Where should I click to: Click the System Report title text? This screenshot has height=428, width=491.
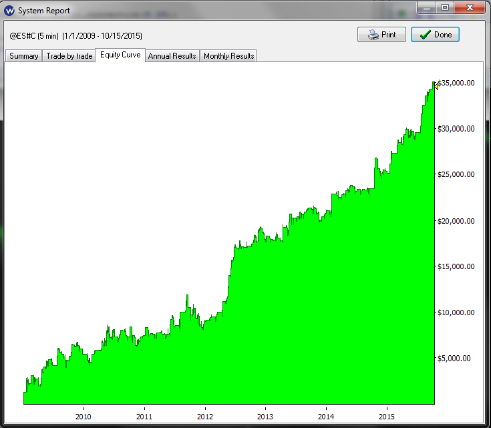(44, 11)
